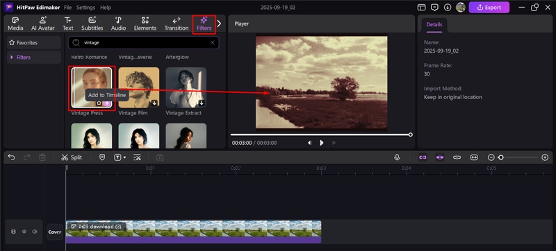Toggle the preview axis option
Viewport: 556px width, 251px height.
(x=457, y=157)
